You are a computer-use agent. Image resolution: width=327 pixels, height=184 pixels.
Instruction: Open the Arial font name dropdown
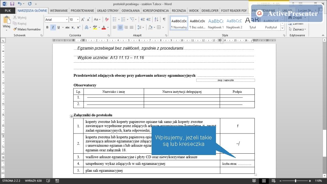(67, 20)
